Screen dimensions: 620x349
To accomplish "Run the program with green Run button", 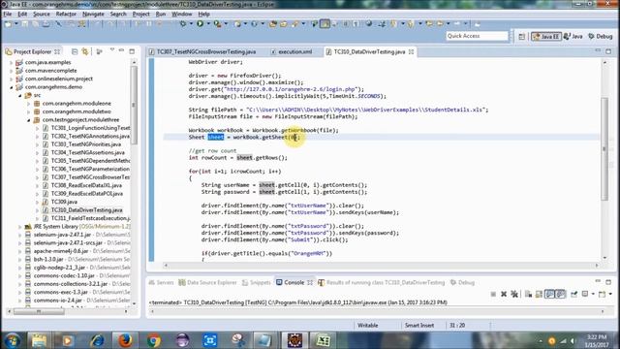I will point(201,24).
